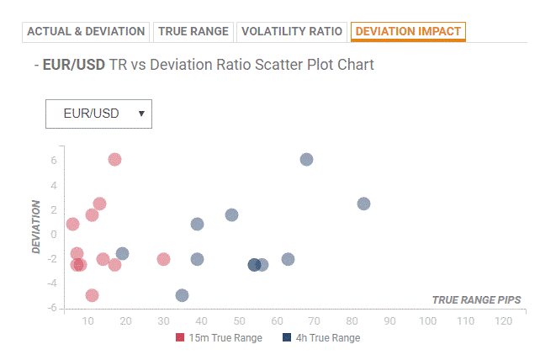Toggle the 4h True Range series label
Screen dimensions: 556x360
point(329,338)
